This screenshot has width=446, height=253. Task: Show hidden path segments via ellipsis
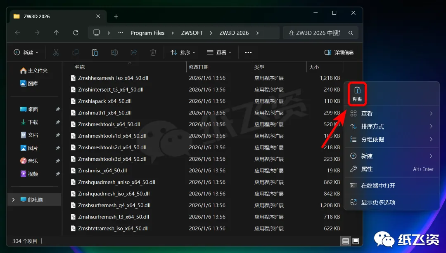click(x=121, y=33)
